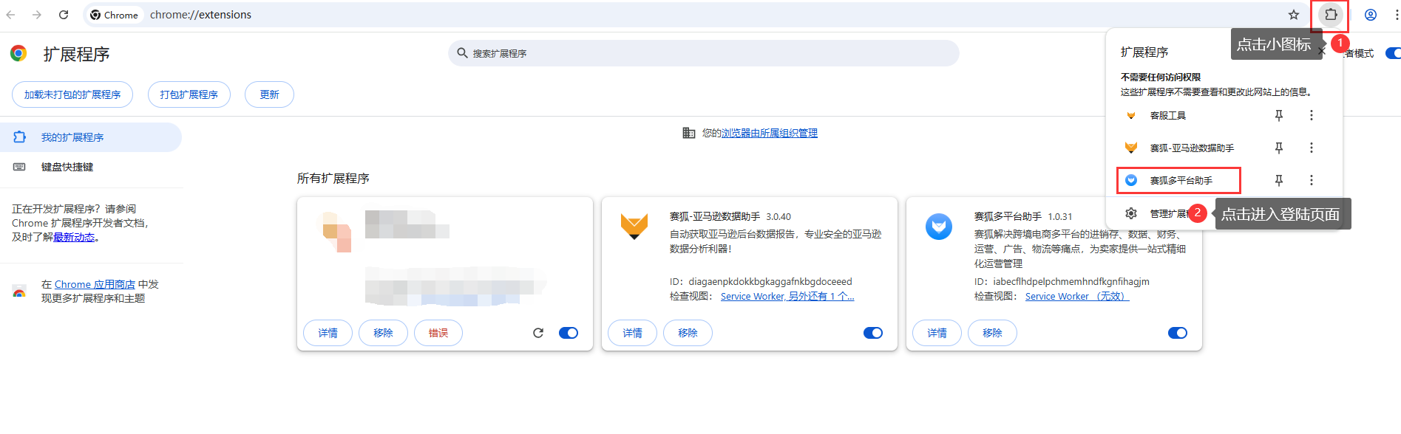Click the 更新 update button
The width and height of the screenshot is (1401, 434).
point(270,94)
